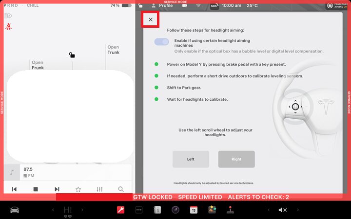Image resolution: width=351 pixels, height=219 pixels.
Task: Favorite the 87.5 FM station
Action: point(78,189)
